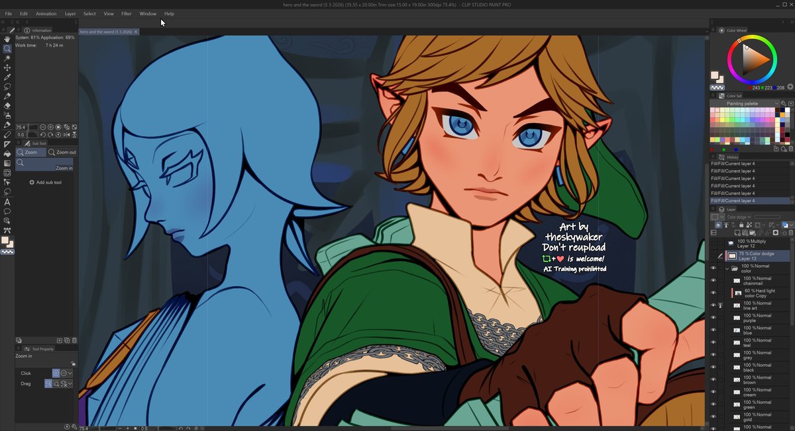Hide the brown layer
This screenshot has height=431, width=795.
coord(714,379)
